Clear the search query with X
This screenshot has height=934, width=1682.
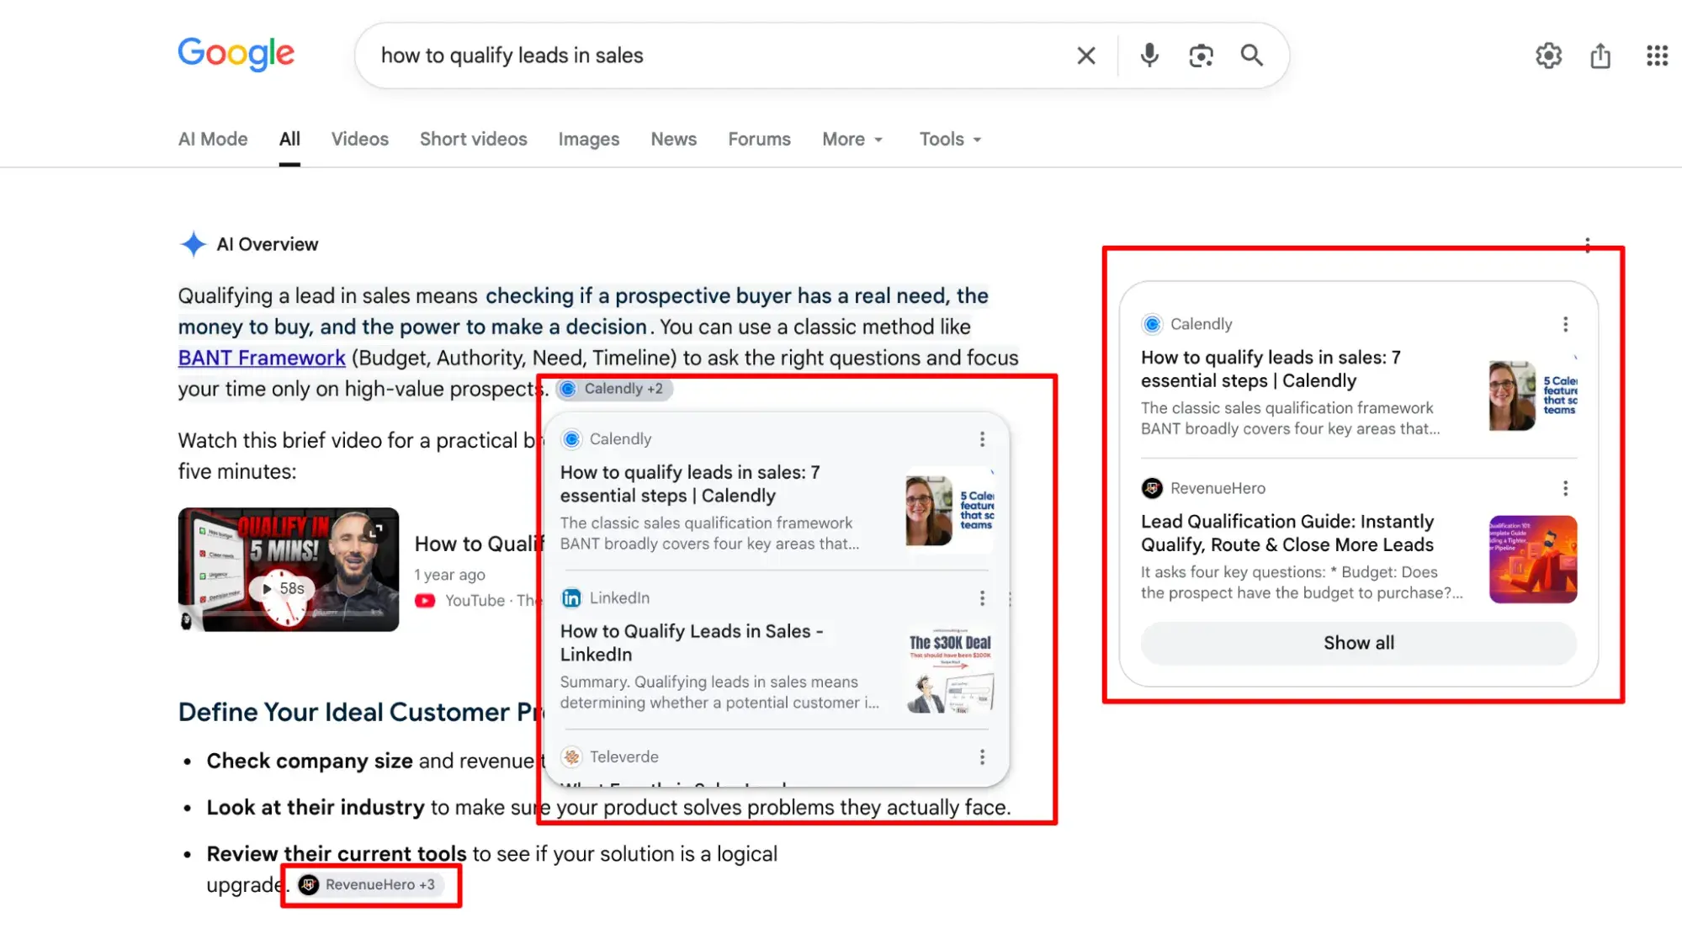1086,56
